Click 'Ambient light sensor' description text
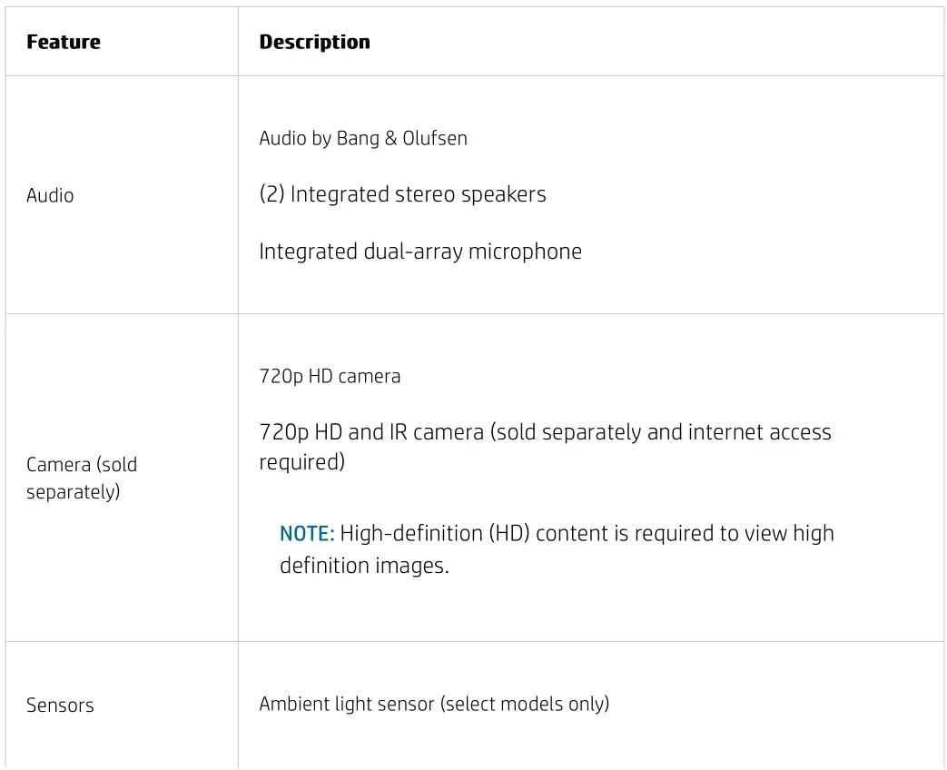This screenshot has width=947, height=770. [346, 704]
